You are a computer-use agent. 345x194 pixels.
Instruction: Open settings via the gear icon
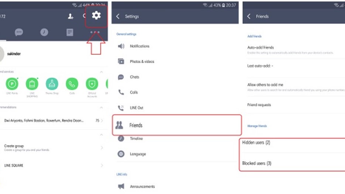(96, 15)
